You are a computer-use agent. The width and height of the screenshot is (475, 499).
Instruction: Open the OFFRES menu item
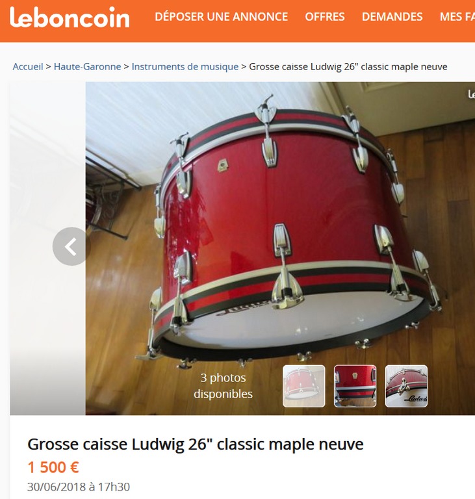point(325,16)
